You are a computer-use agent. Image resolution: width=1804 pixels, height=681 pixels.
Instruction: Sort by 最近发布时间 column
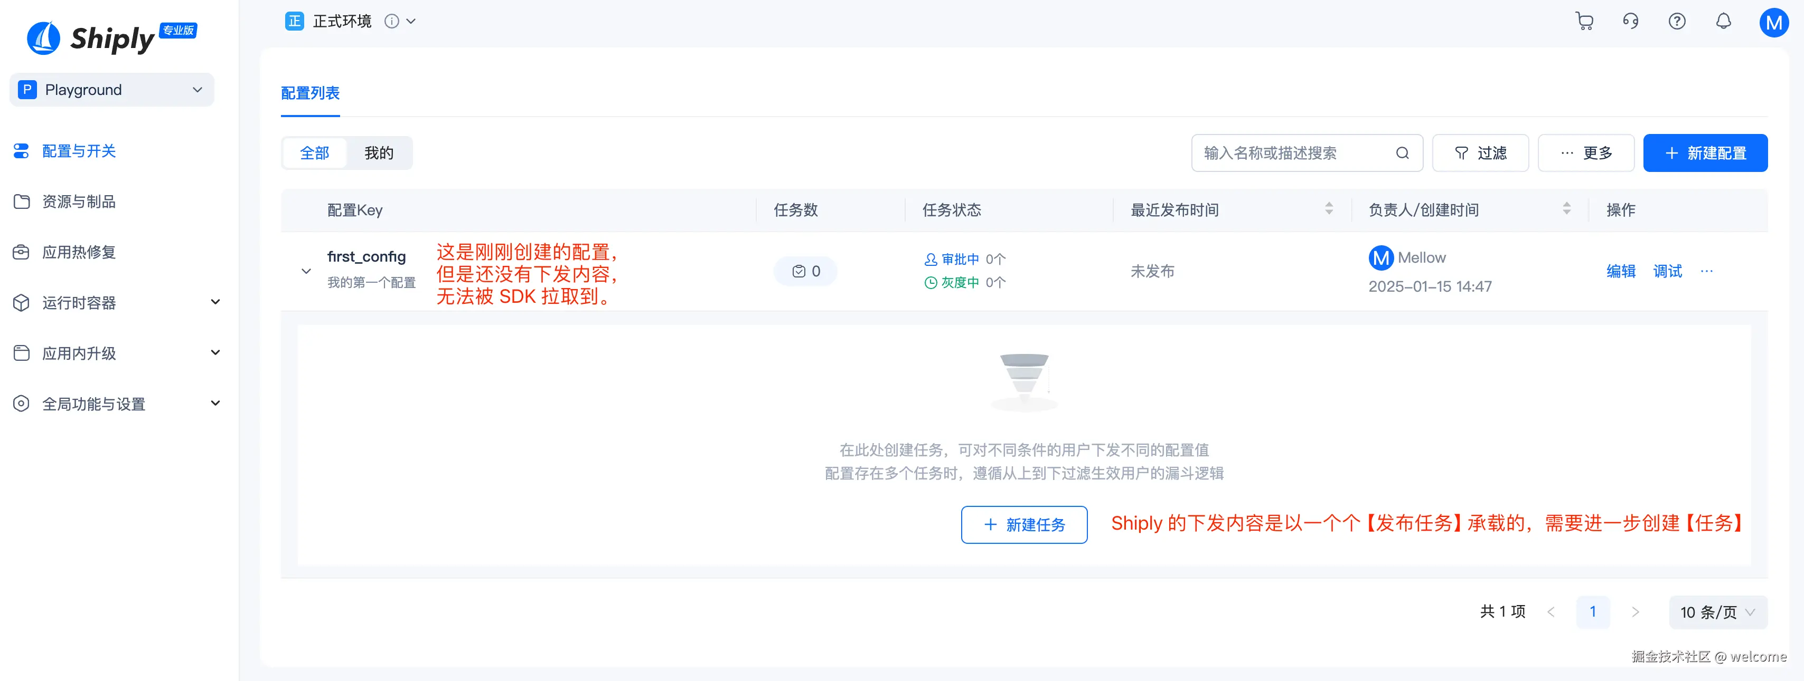(1329, 209)
